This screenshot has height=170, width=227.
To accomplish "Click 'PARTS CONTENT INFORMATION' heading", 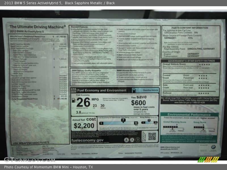I will pyautogui.click(x=190, y=28).
